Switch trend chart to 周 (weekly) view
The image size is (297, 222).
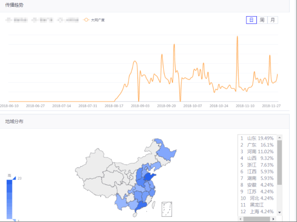point(262,20)
